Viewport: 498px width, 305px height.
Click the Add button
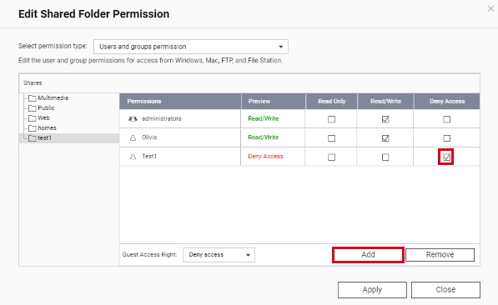[x=368, y=255]
